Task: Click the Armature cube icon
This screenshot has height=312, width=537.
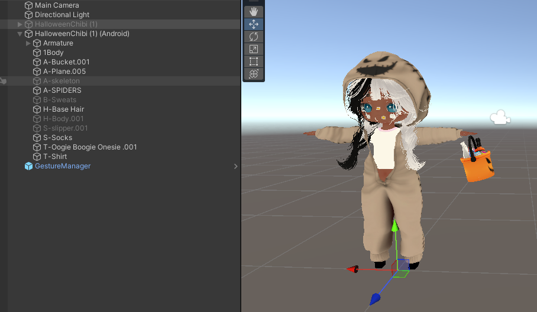Action: 37,43
